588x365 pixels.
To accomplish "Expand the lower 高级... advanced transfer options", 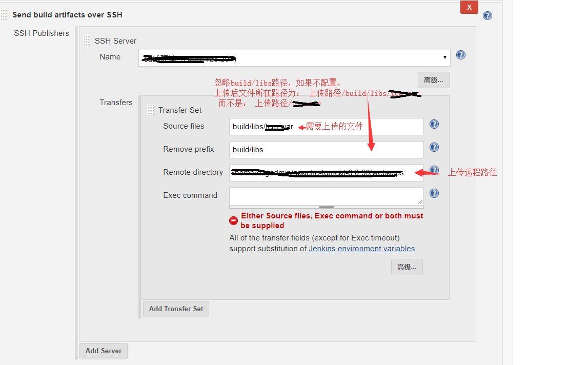I will [x=407, y=267].
